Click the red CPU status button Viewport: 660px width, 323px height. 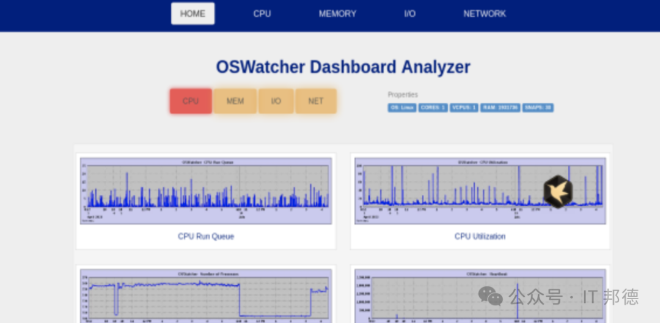191,101
